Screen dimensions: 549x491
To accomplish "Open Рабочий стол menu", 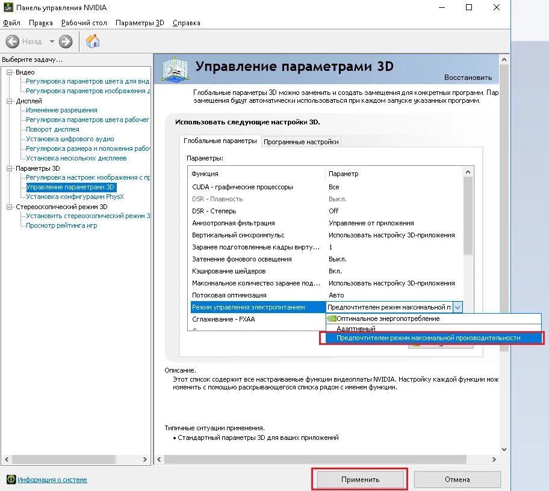I will [84, 23].
